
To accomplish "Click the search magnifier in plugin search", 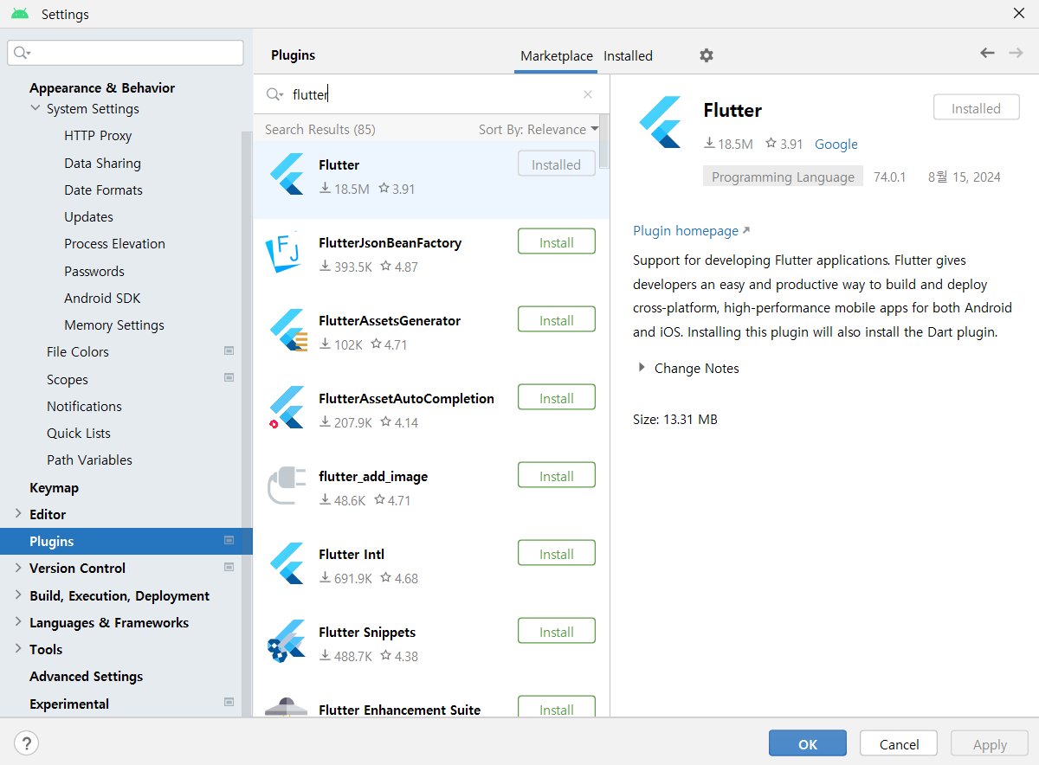I will (x=274, y=94).
